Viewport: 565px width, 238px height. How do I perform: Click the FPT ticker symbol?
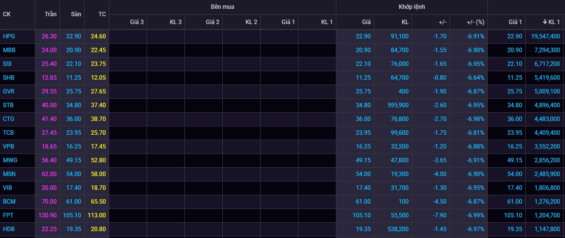point(8,215)
